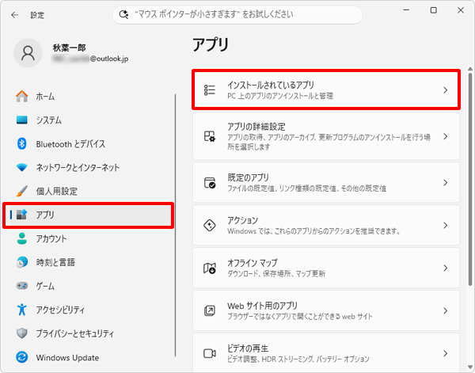Click the home icon beside ホーム
The image size is (475, 373).
click(22, 97)
